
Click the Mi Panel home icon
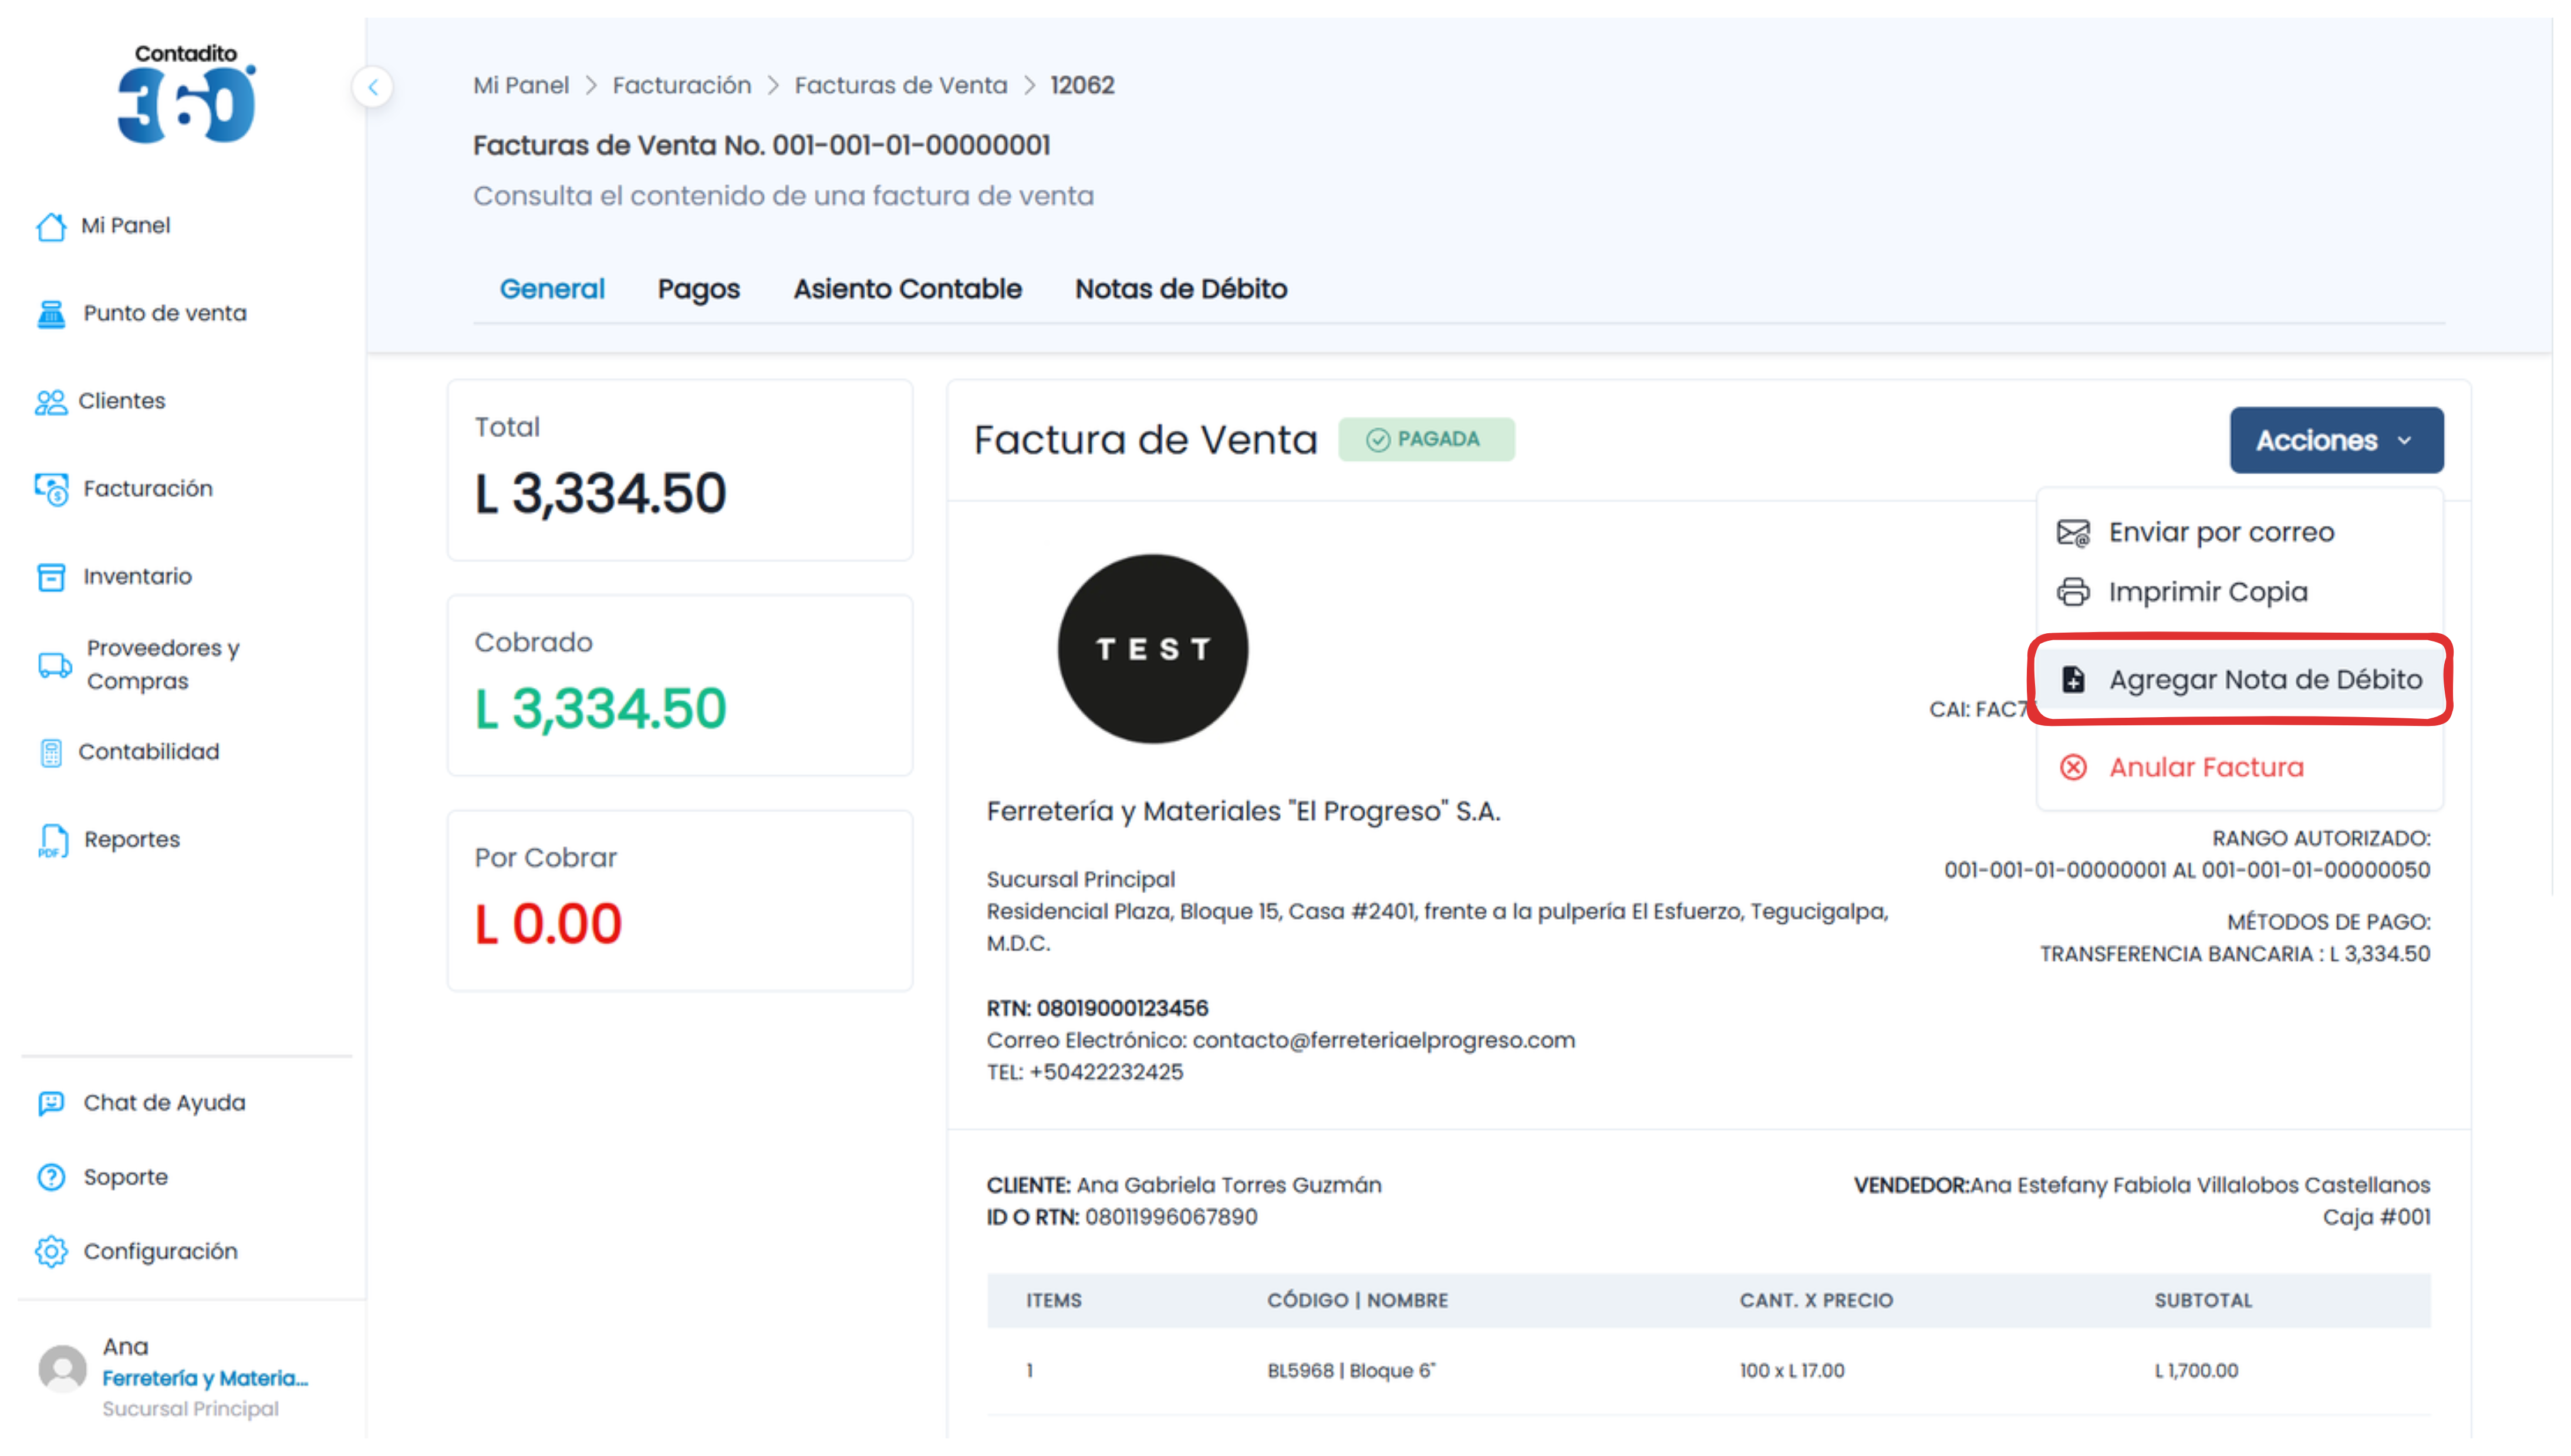click(x=51, y=226)
